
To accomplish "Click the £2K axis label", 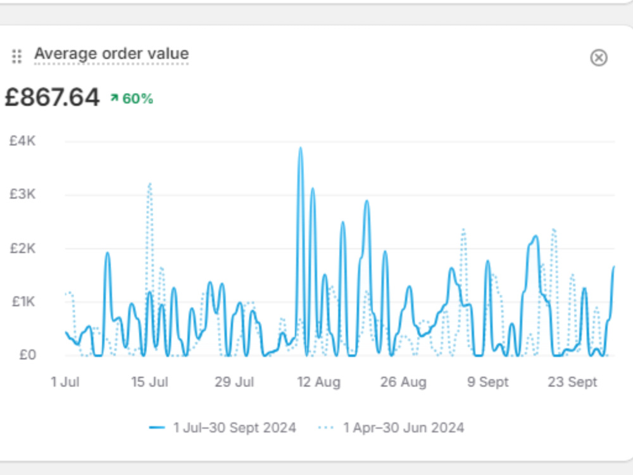I will [x=23, y=248].
